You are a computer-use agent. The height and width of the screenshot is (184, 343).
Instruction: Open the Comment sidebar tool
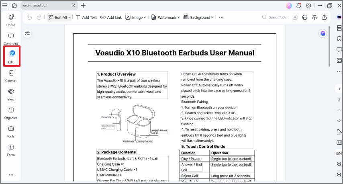pyautogui.click(x=11, y=39)
